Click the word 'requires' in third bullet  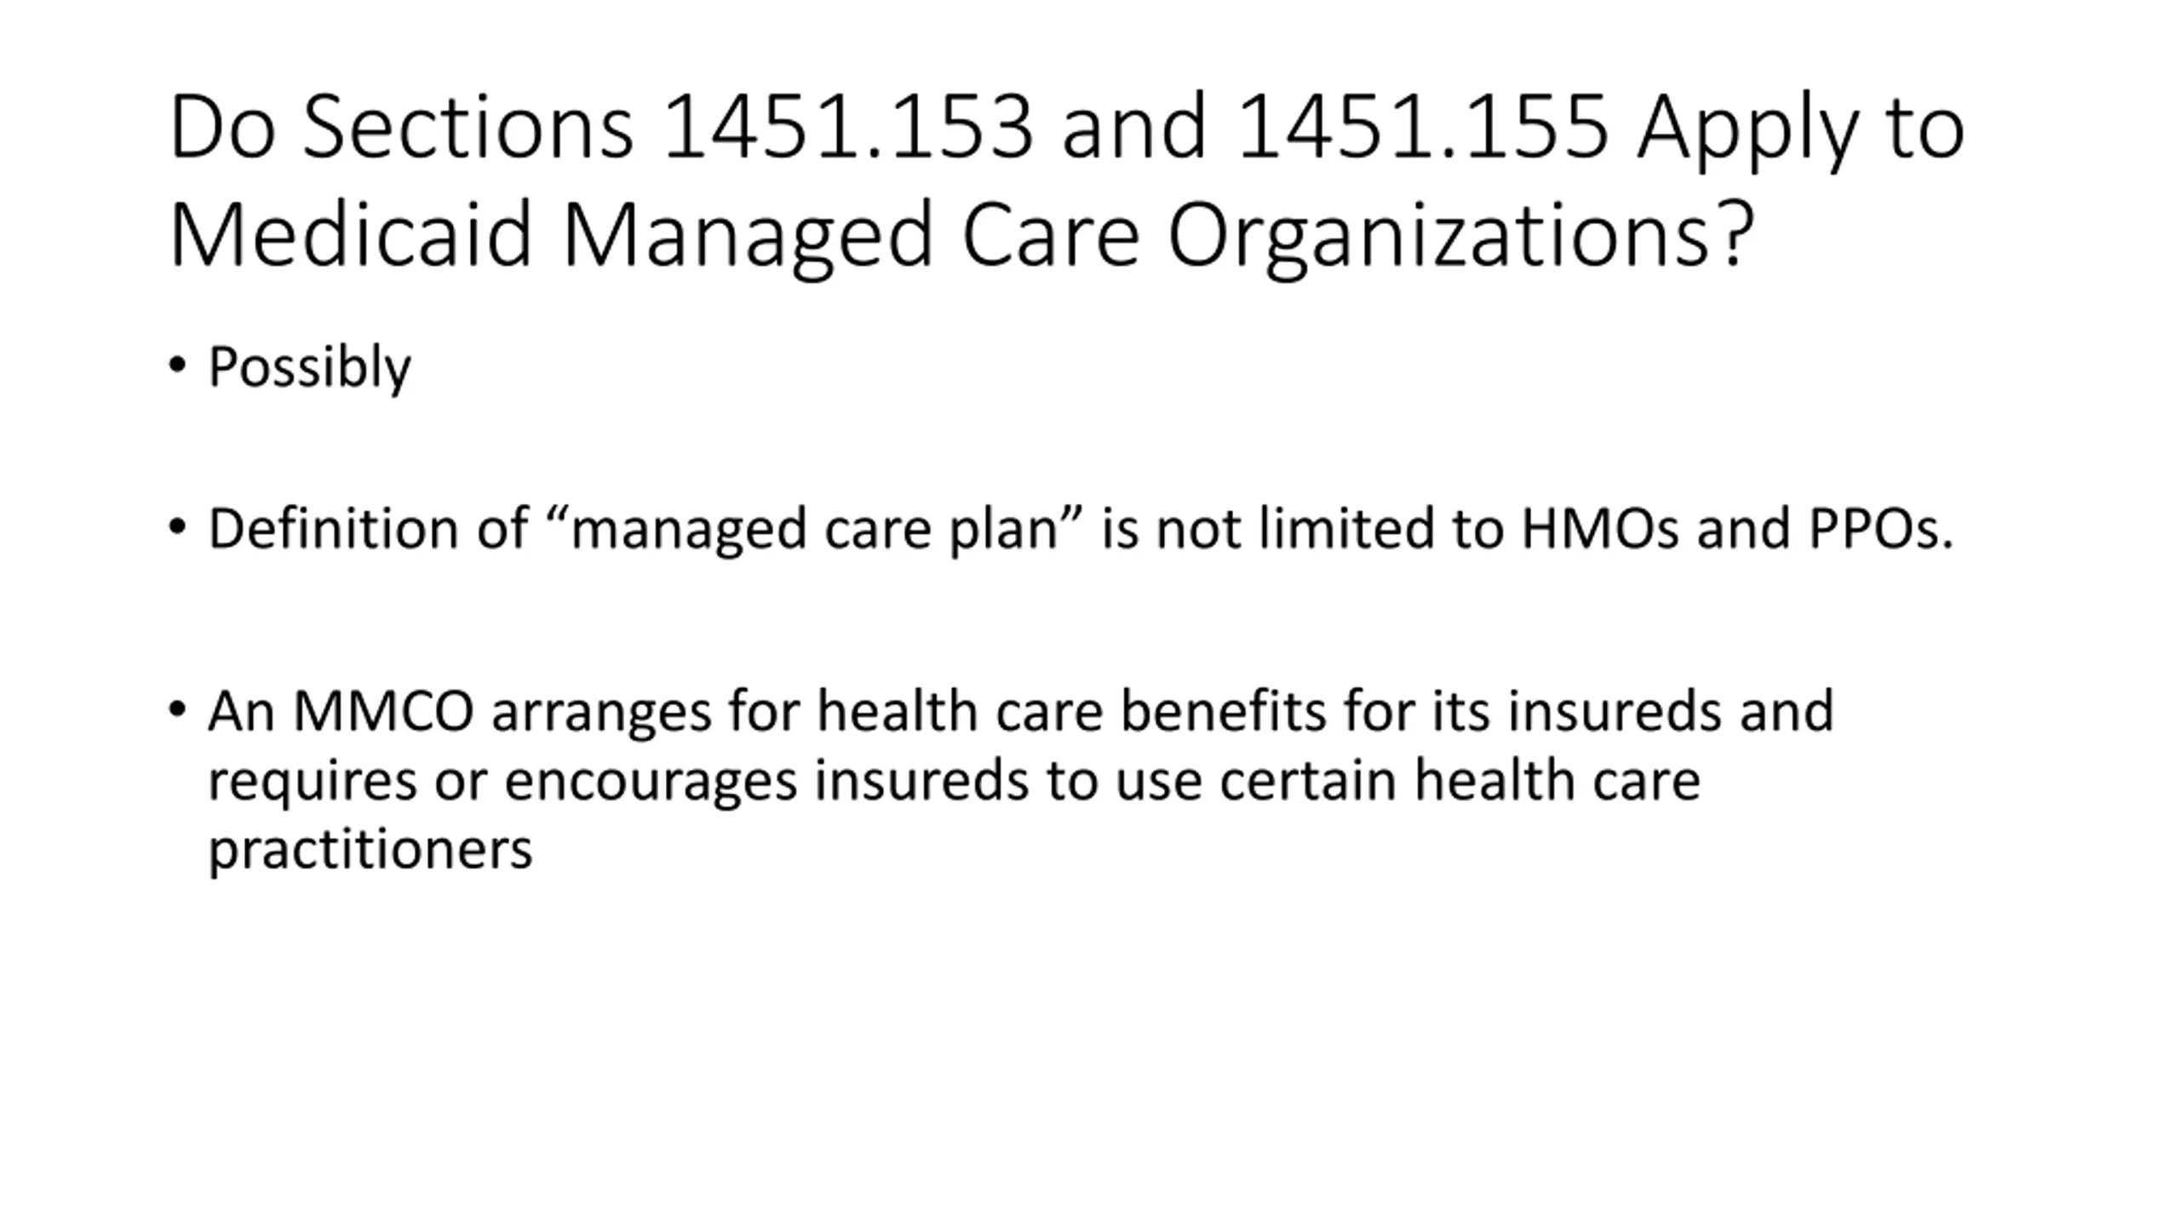pyautogui.click(x=313, y=781)
